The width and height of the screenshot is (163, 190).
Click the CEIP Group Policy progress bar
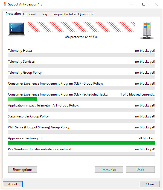click(81, 88)
